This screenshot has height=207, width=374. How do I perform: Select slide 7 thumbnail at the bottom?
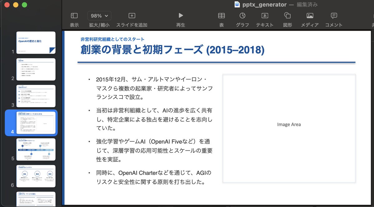(36, 199)
